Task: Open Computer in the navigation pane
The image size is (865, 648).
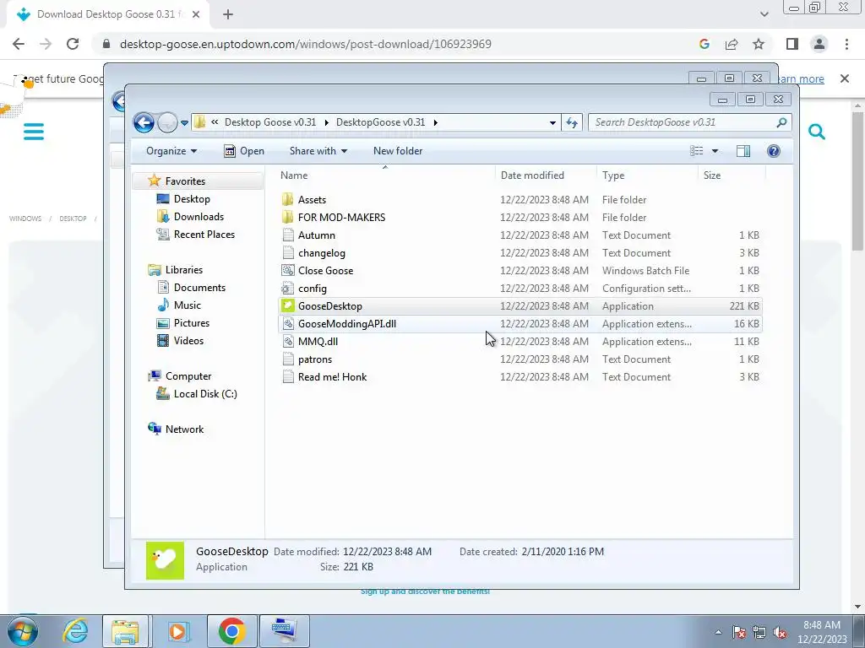Action: pos(188,376)
